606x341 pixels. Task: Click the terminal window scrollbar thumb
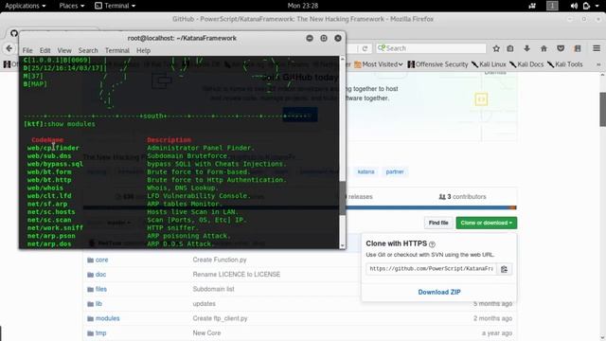coord(342,198)
